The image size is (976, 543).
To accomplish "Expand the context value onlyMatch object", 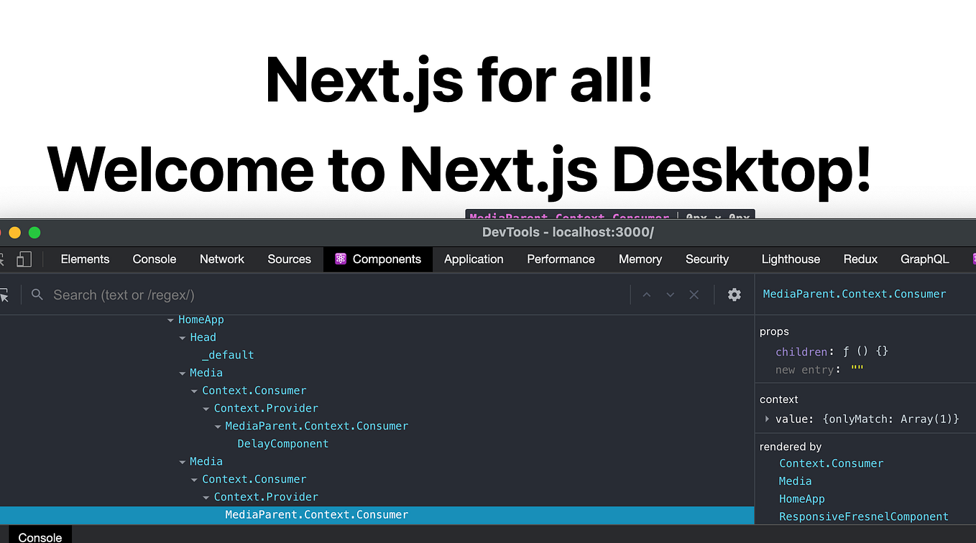I will point(767,419).
